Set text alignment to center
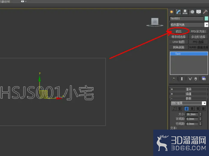 click(192, 109)
